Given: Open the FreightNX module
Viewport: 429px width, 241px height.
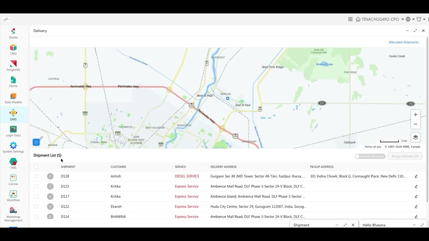Looking at the screenshot, I should 13,66.
